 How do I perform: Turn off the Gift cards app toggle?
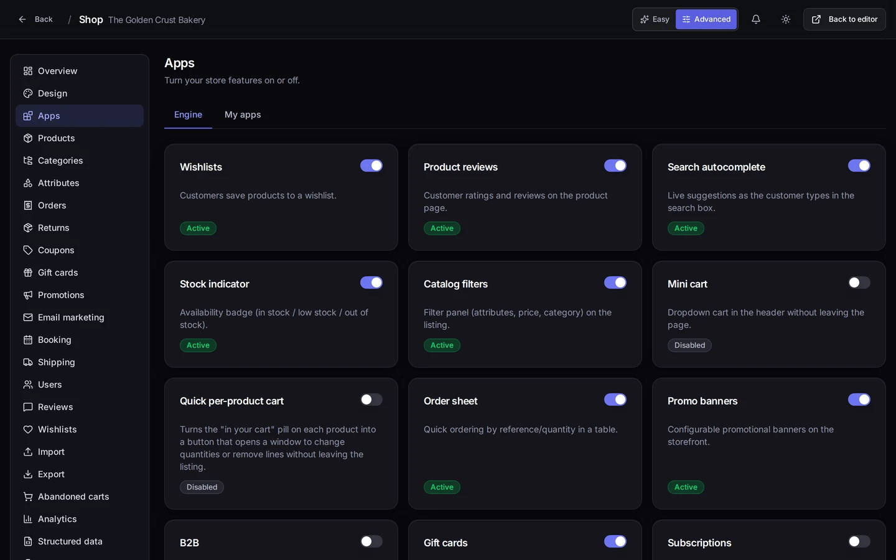click(615, 541)
